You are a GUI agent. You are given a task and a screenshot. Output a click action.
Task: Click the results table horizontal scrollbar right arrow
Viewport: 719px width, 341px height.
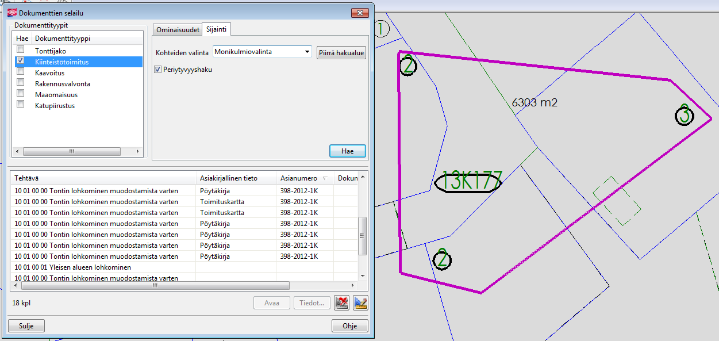pyautogui.click(x=353, y=285)
